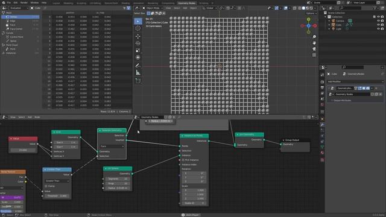This screenshot has height=217, width=386.
Task: Select the Vertex domain in spreadsheet
Action: coord(21,17)
